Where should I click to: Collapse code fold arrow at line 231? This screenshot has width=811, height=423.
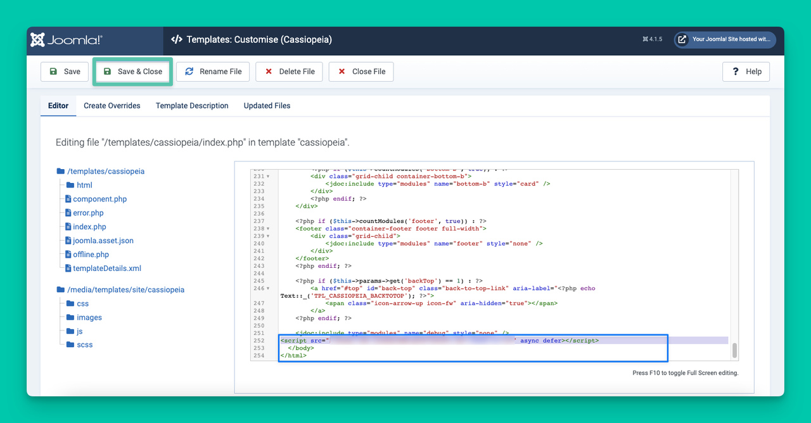pos(268,177)
